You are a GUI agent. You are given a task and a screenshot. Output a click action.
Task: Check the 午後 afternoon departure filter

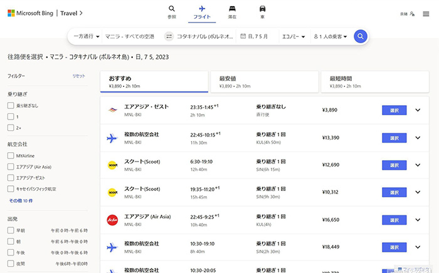tap(11, 252)
